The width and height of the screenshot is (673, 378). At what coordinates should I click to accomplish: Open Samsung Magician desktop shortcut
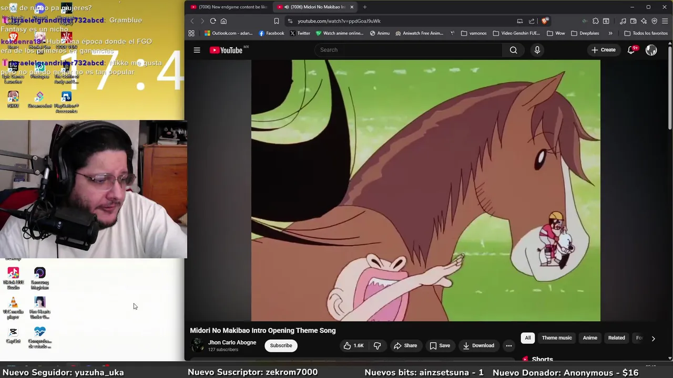pyautogui.click(x=39, y=278)
